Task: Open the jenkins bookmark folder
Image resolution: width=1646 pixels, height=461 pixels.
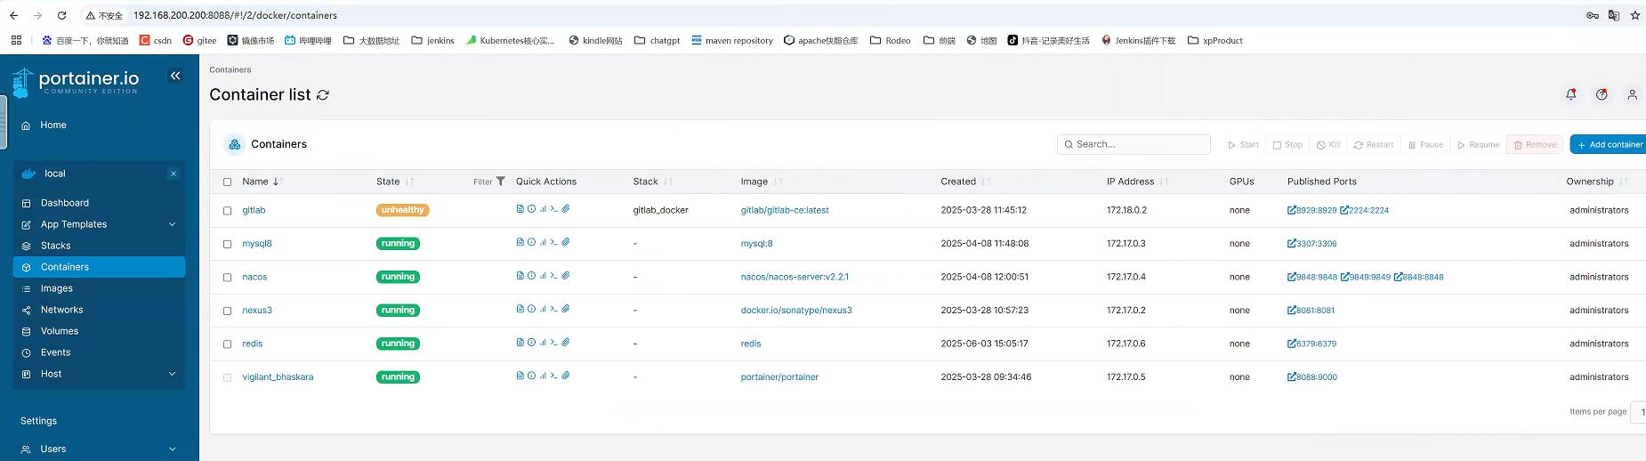Action: pyautogui.click(x=432, y=40)
